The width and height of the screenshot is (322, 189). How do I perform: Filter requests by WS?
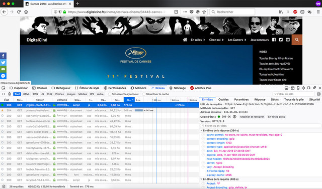click(x=92, y=94)
